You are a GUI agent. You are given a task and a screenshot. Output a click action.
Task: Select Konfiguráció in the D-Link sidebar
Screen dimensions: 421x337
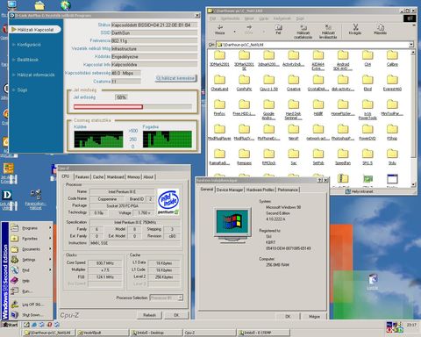coord(29,45)
